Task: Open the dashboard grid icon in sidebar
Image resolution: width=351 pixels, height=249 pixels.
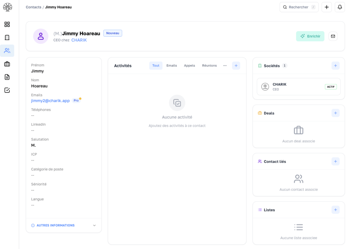Action: coord(7,24)
